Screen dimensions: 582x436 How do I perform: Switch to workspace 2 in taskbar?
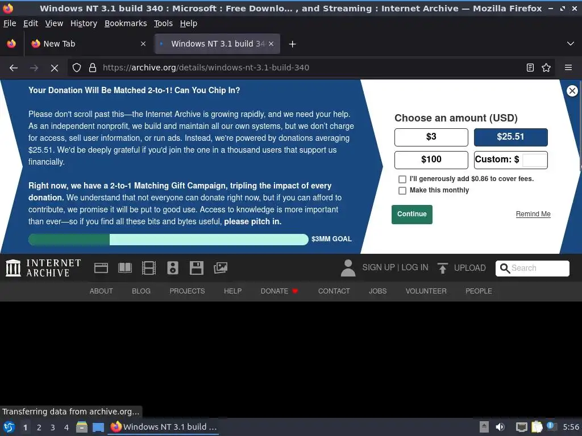(39, 427)
